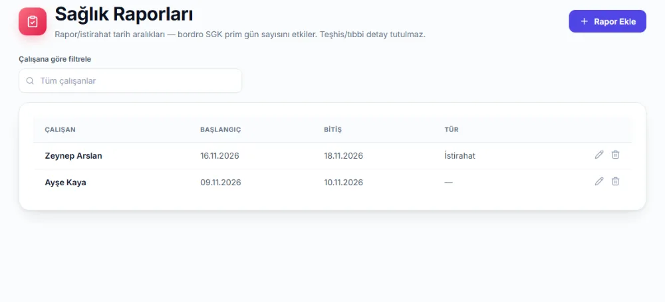Click the search magnifier in employee filter

[30, 81]
